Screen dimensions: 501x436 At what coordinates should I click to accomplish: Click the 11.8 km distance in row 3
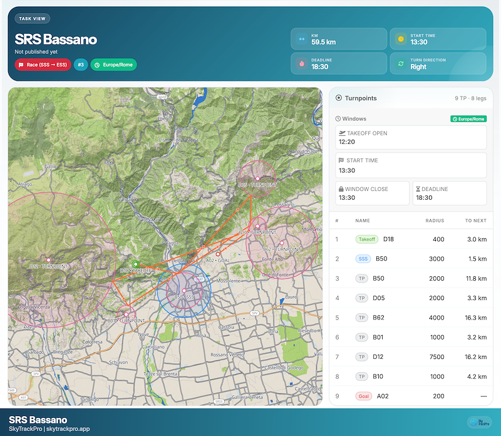476,278
